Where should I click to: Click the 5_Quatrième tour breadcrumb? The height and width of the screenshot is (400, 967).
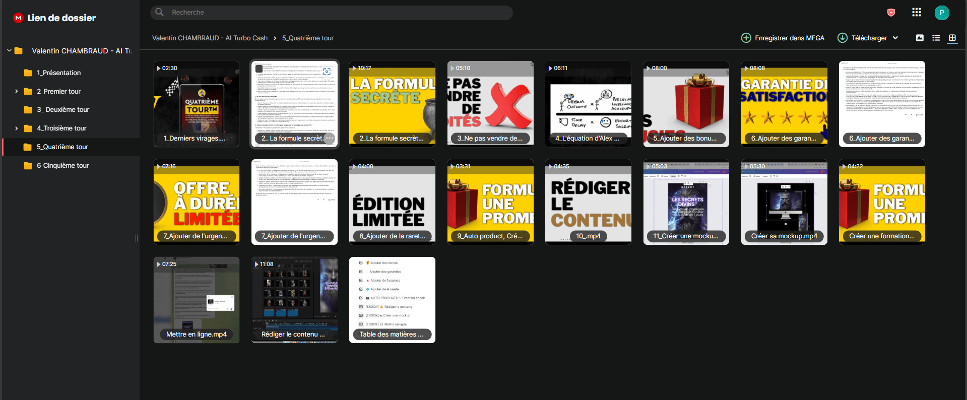[308, 38]
